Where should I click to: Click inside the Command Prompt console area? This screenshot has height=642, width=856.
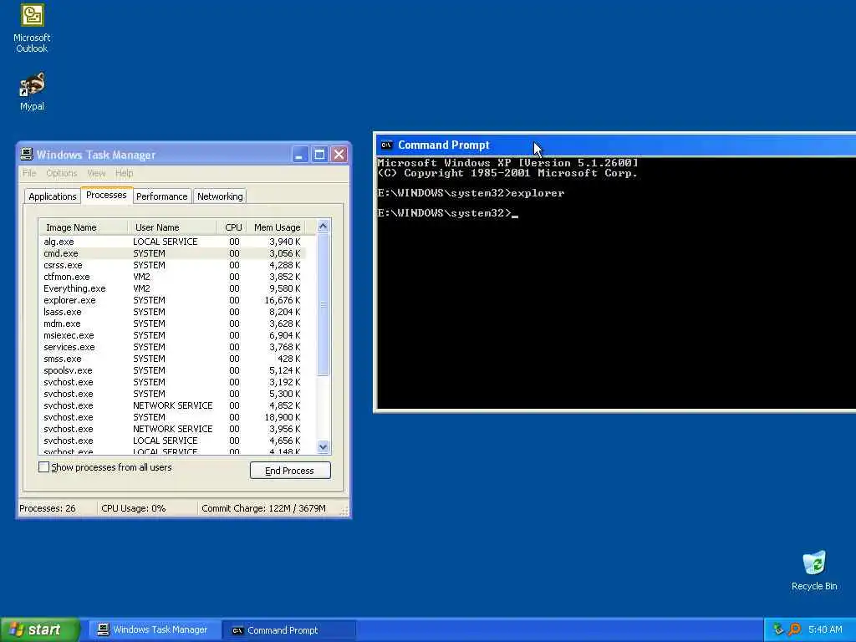(x=616, y=283)
